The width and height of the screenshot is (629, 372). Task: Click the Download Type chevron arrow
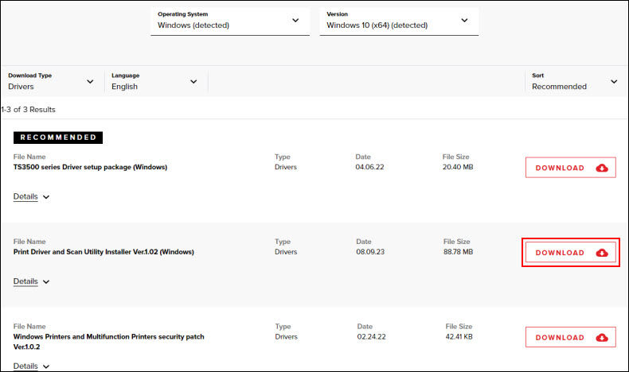(x=89, y=81)
